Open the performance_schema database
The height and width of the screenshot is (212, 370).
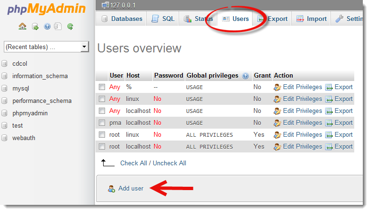(x=42, y=101)
